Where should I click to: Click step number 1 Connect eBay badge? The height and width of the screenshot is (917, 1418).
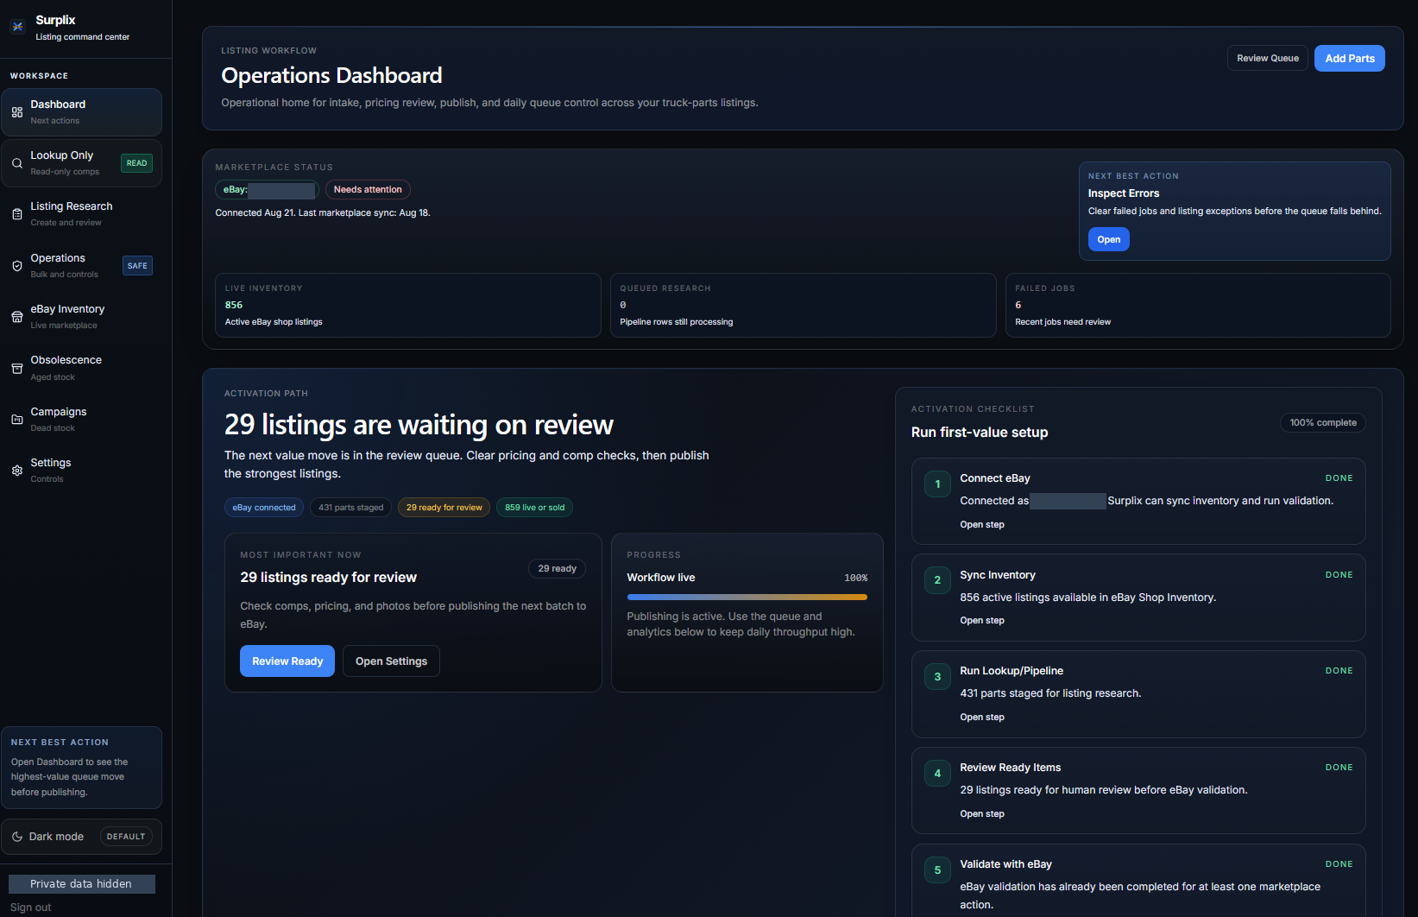937,484
